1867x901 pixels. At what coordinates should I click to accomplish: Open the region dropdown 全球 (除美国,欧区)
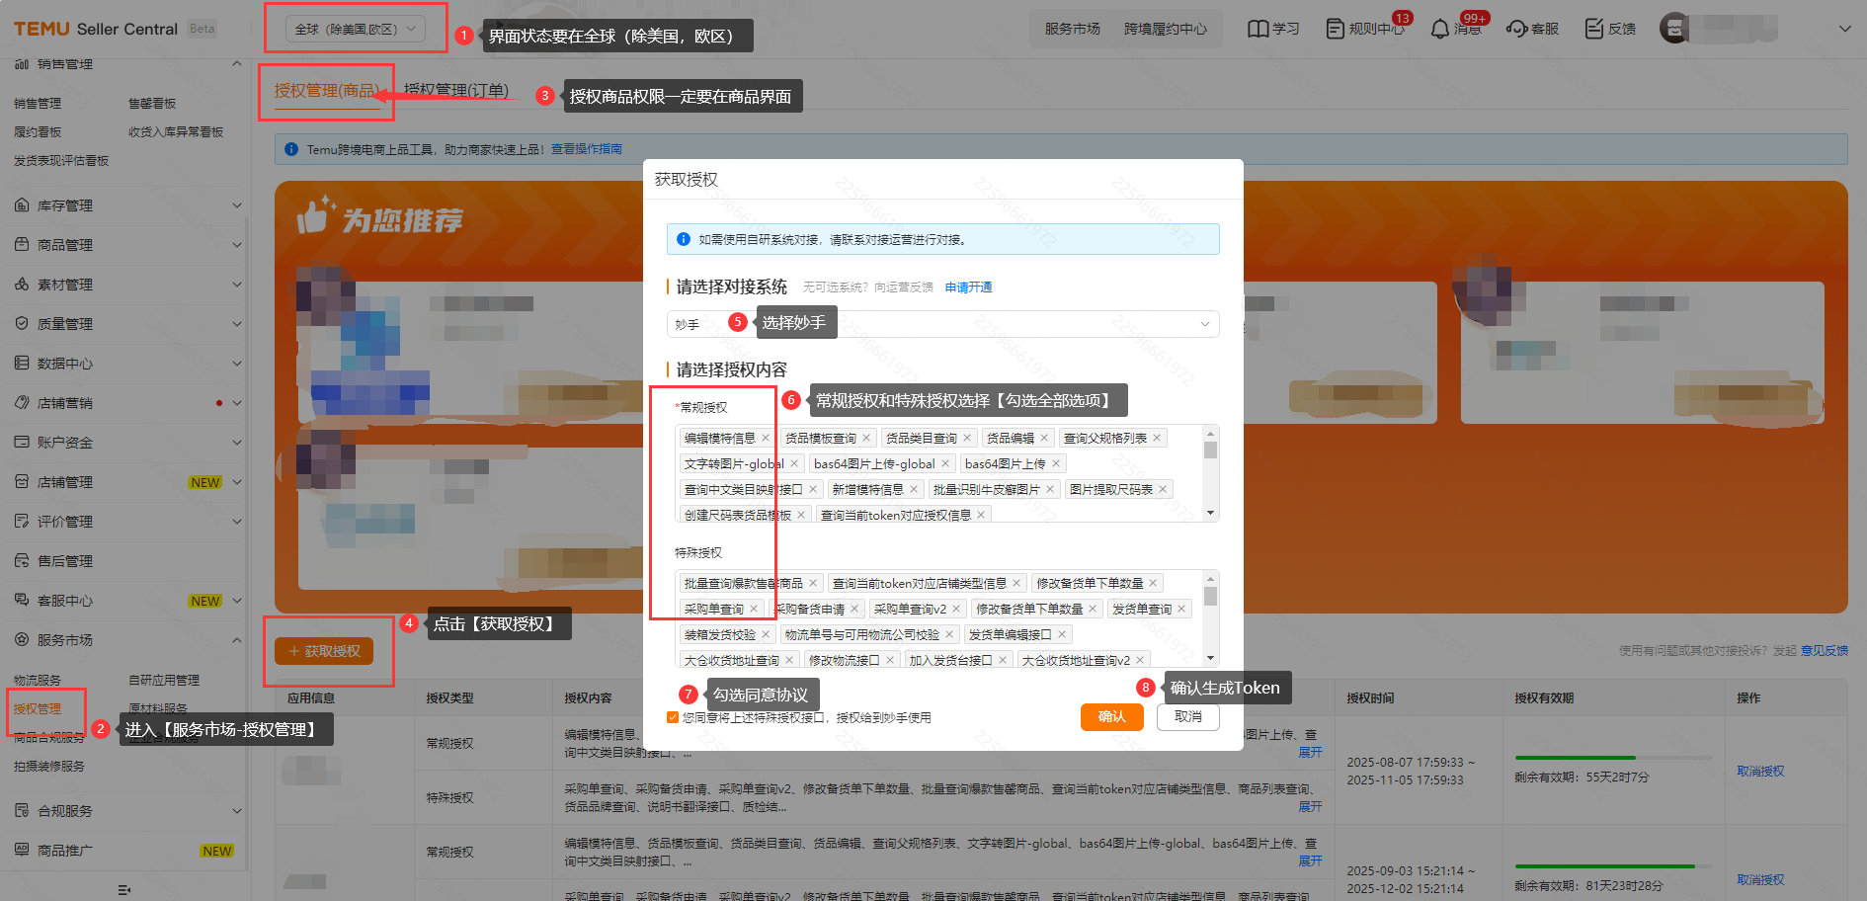[356, 30]
